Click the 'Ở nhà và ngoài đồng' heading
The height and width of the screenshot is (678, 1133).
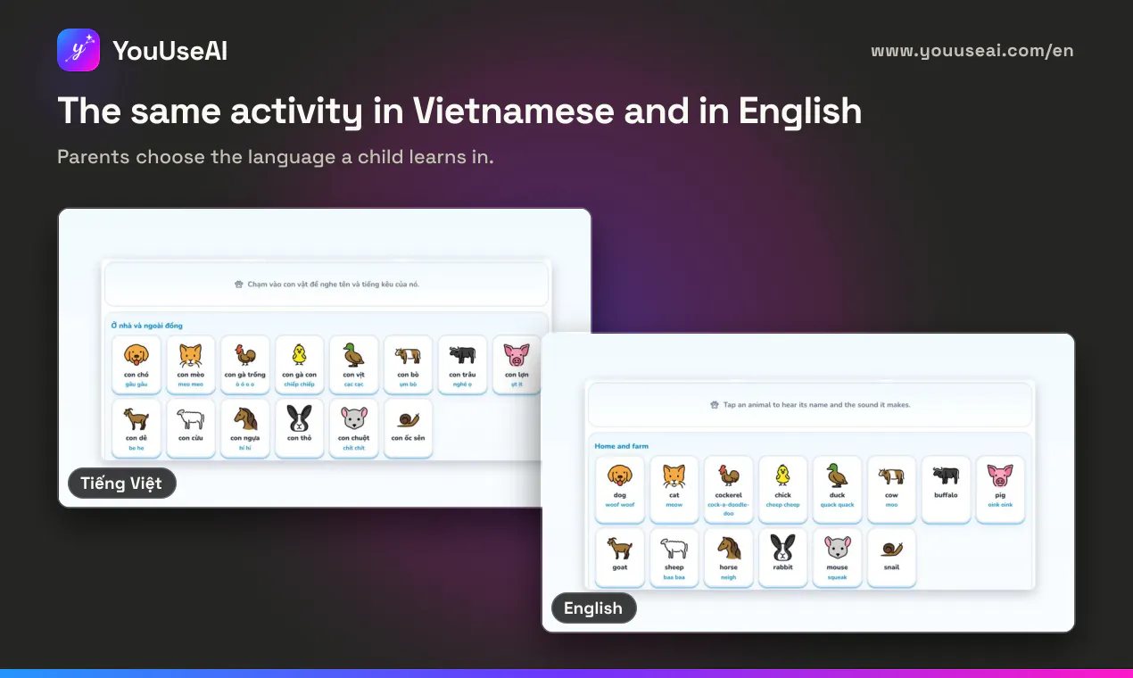[x=147, y=326]
